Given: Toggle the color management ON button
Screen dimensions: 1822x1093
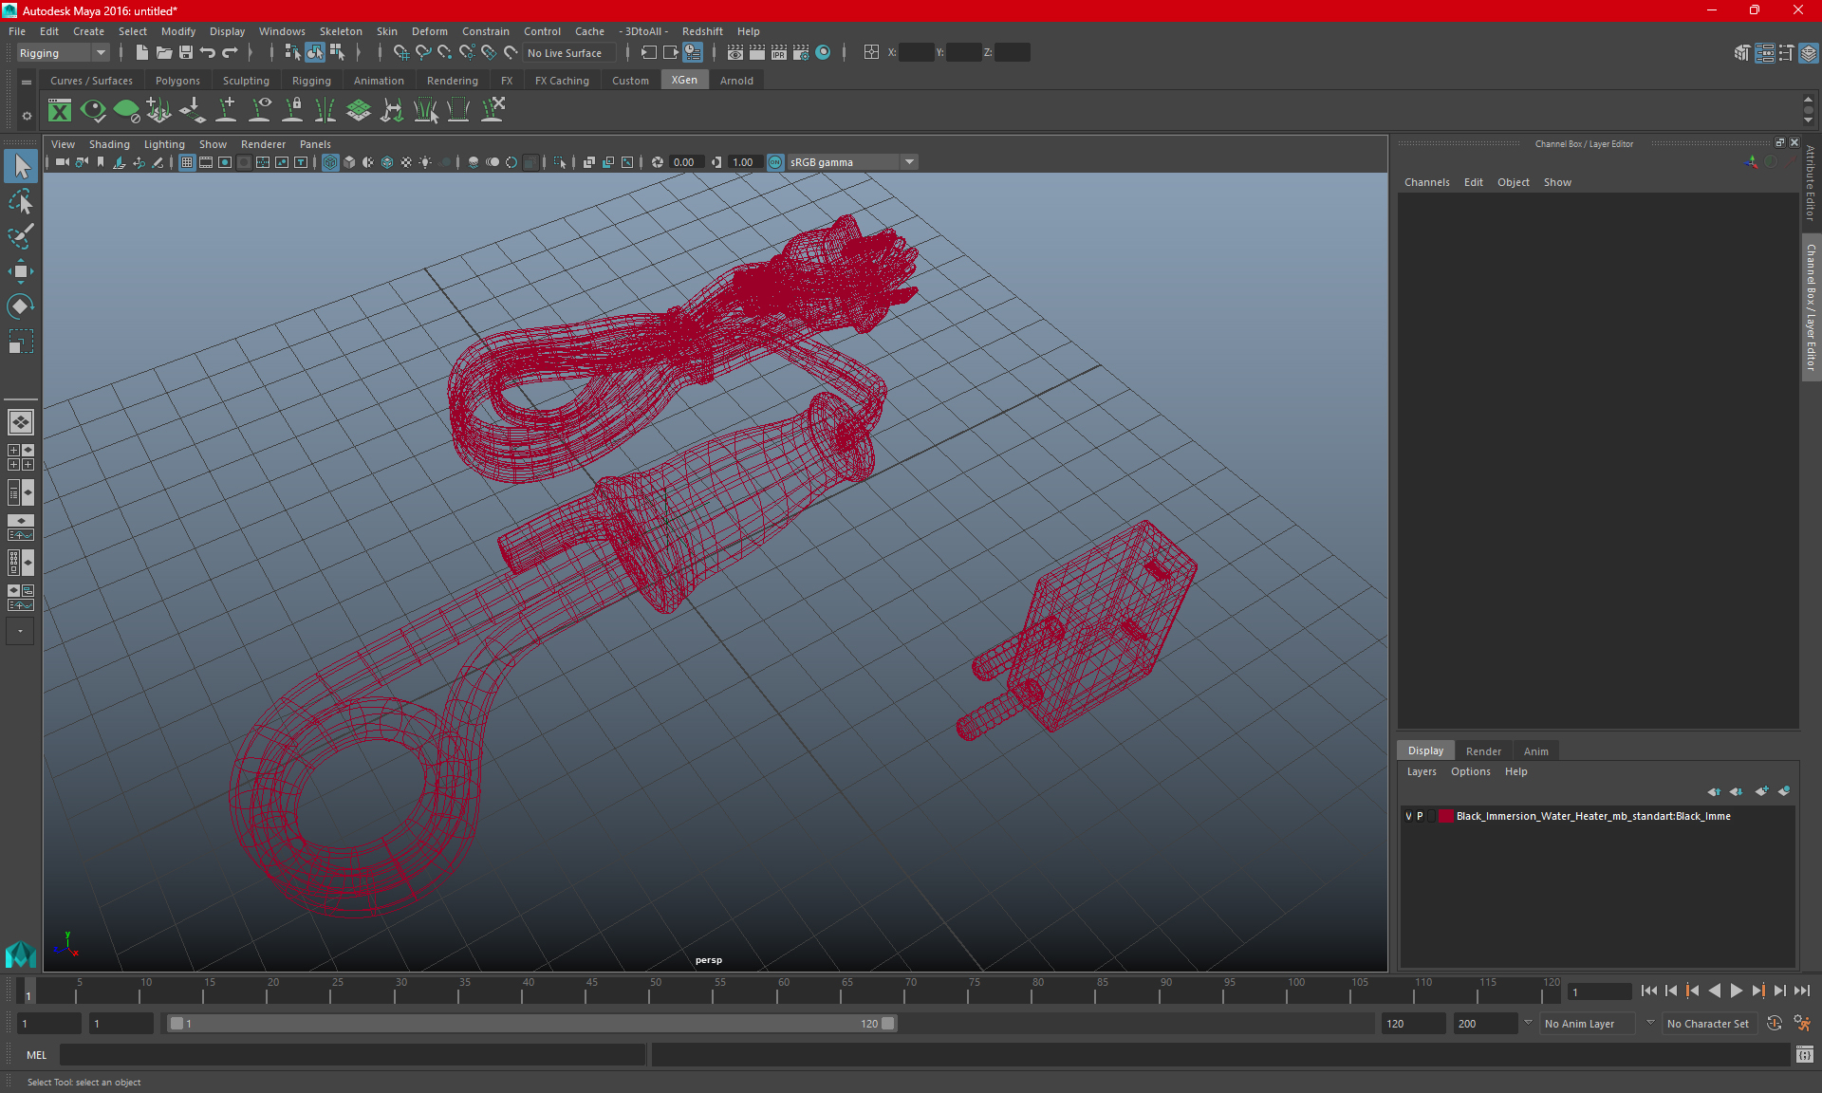Looking at the screenshot, I should pos(775,162).
